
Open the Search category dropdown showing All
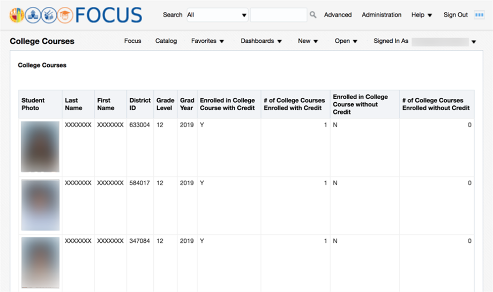(217, 15)
